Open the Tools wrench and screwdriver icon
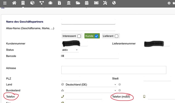The width and height of the screenshot is (175, 103). coord(105,3)
